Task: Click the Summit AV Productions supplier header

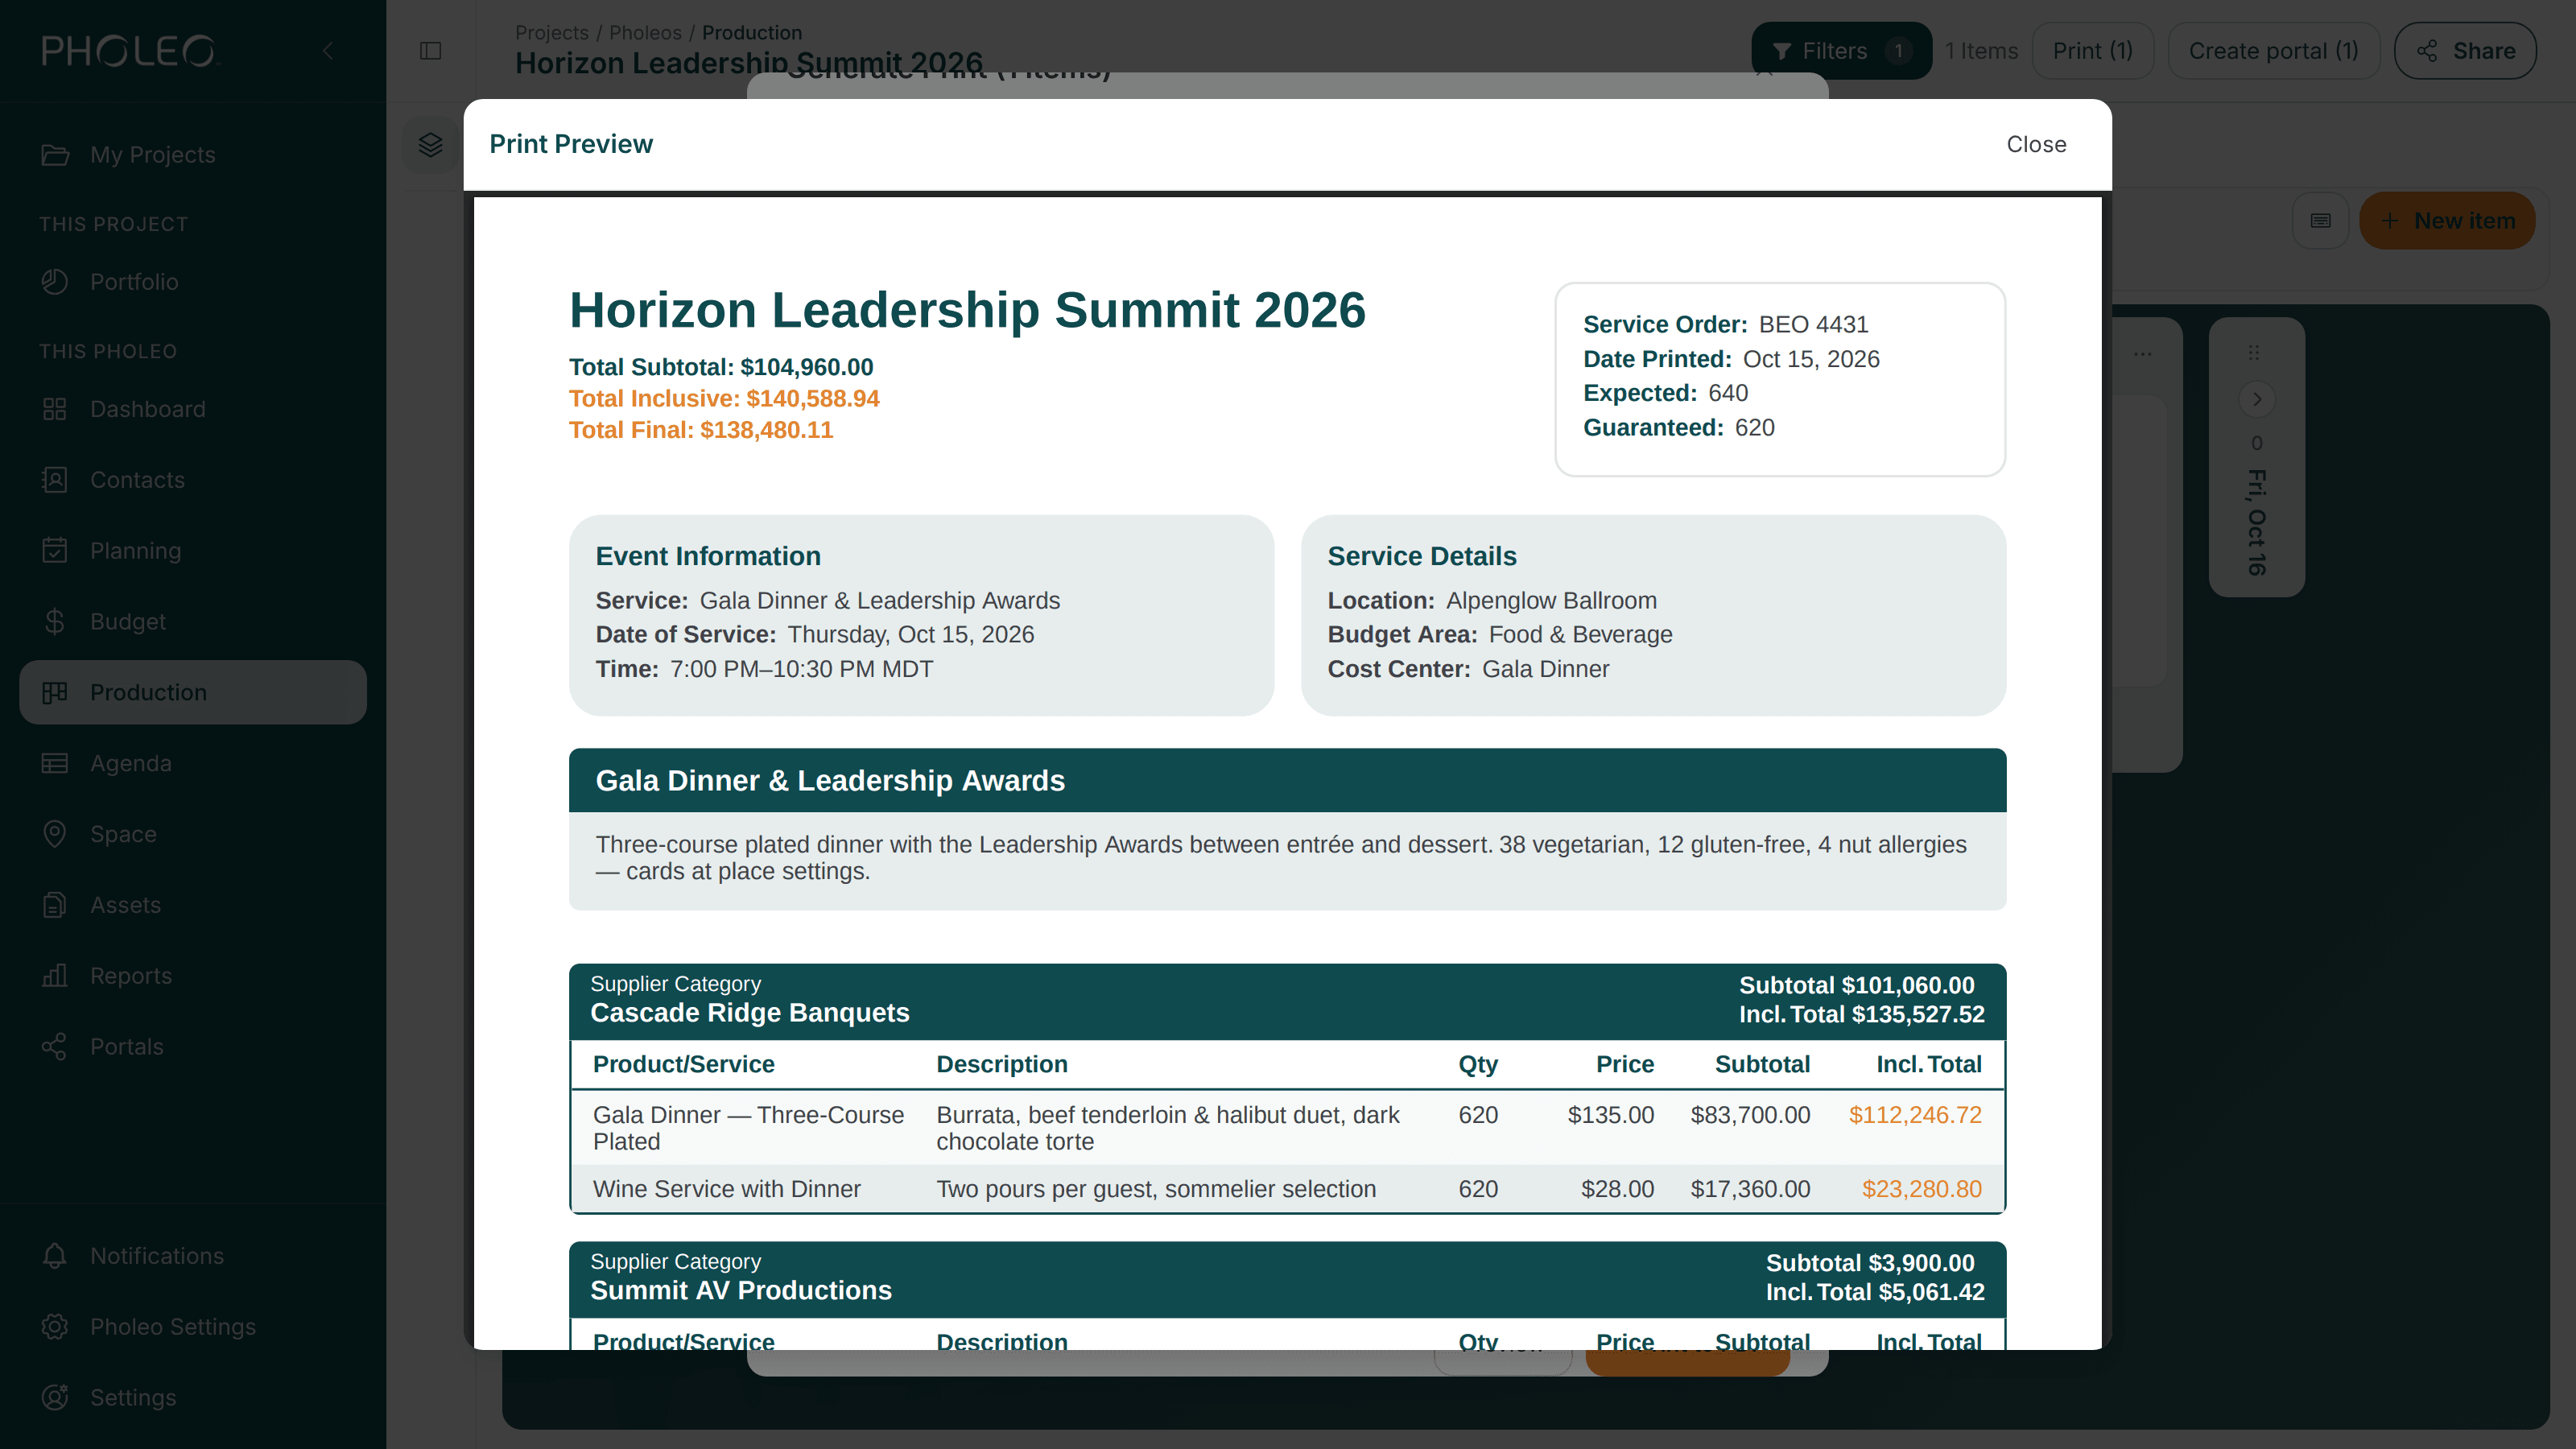Action: pos(1287,1279)
